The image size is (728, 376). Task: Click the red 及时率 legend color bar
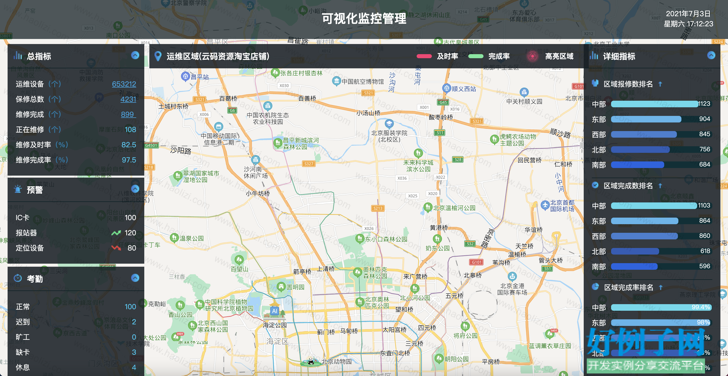click(424, 56)
